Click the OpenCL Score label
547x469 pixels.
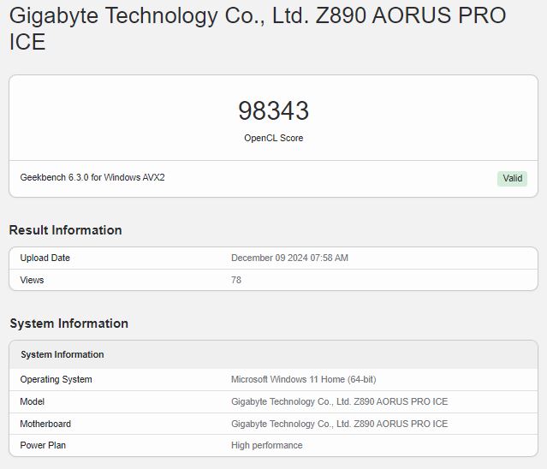pyautogui.click(x=274, y=138)
